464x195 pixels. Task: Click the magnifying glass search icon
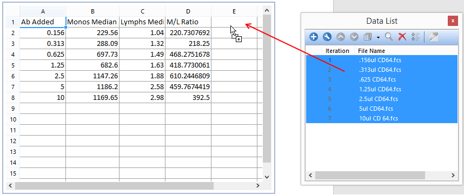(389, 37)
